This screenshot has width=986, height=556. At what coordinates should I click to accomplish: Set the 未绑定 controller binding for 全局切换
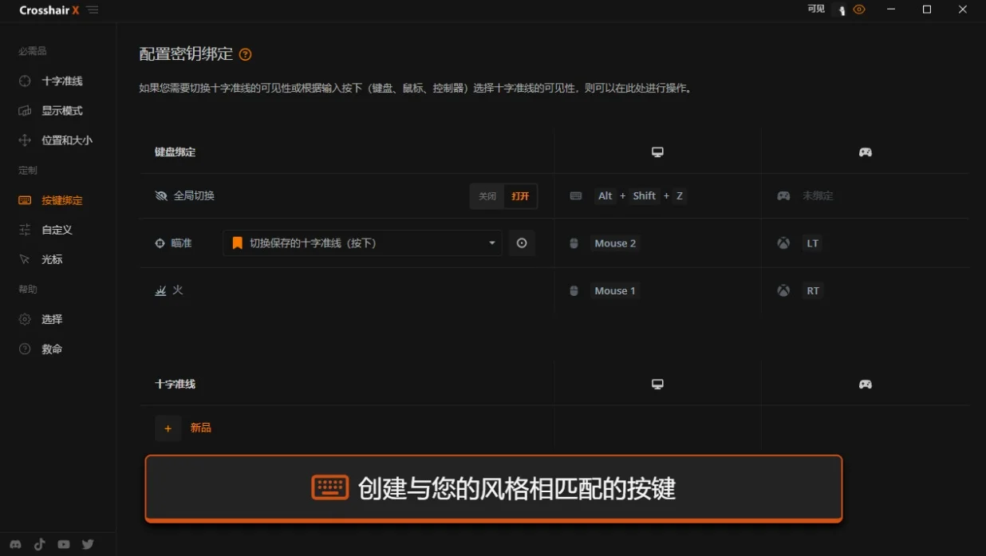click(x=818, y=195)
